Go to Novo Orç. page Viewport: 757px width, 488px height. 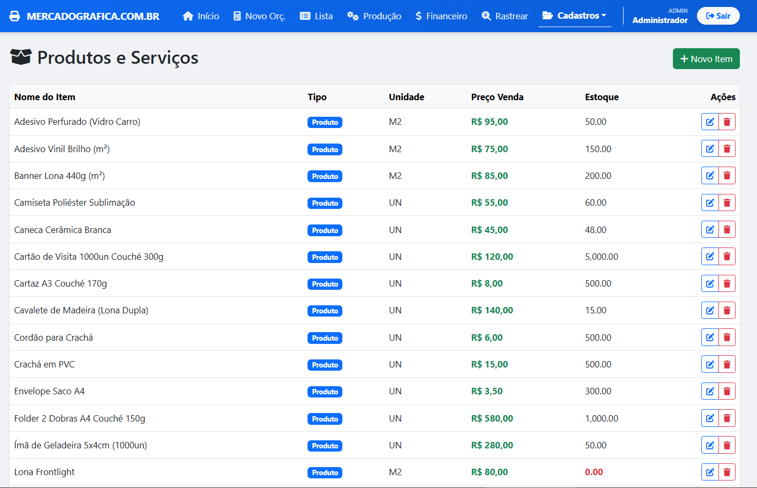[259, 16]
